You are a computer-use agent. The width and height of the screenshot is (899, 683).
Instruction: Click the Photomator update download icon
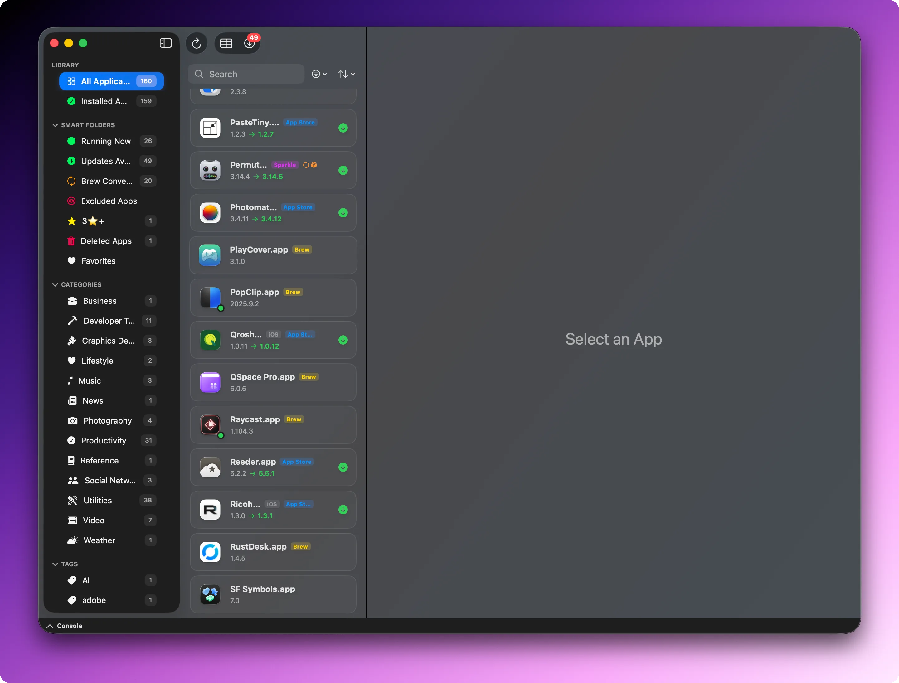point(343,213)
